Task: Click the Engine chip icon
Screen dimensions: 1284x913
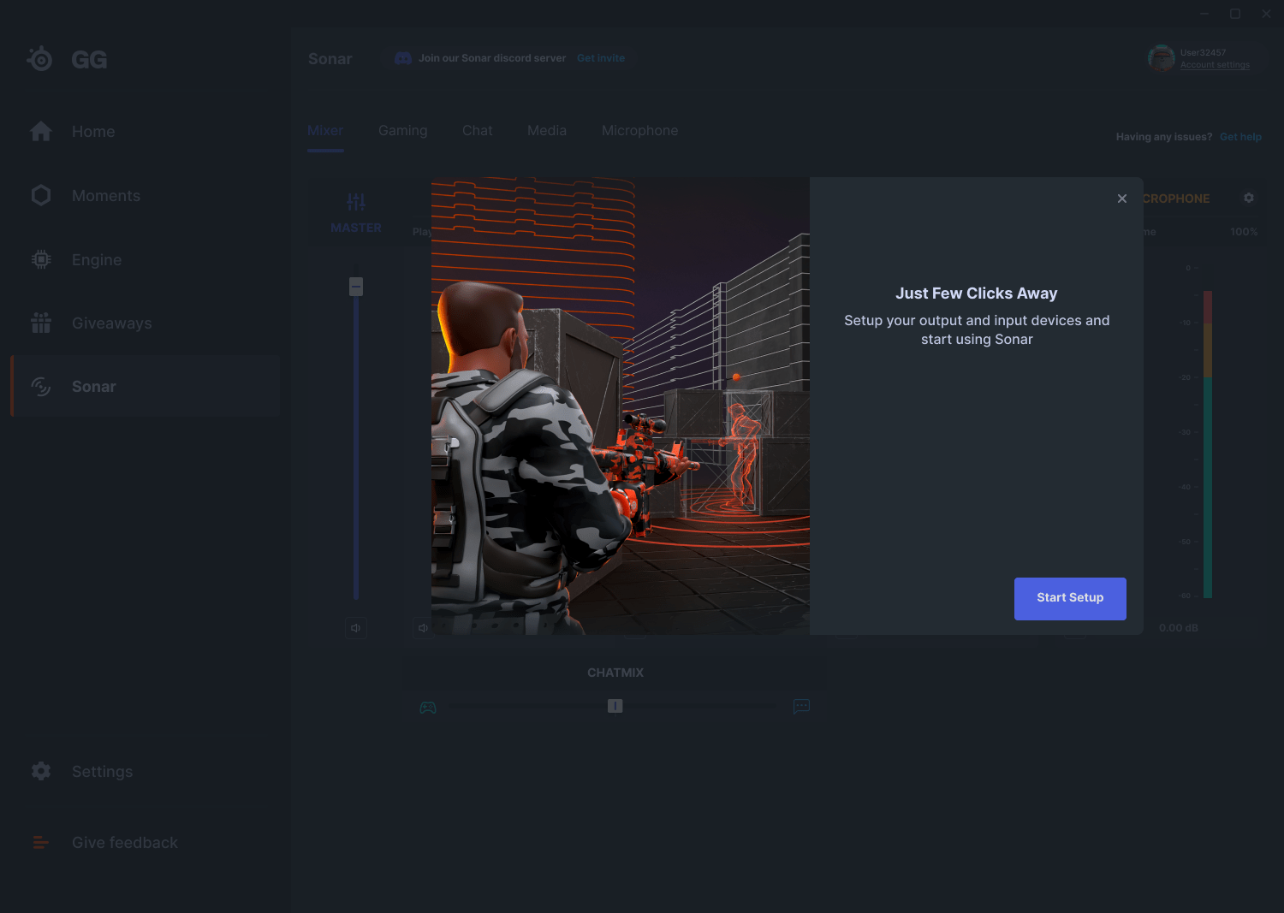Action: pyautogui.click(x=40, y=259)
